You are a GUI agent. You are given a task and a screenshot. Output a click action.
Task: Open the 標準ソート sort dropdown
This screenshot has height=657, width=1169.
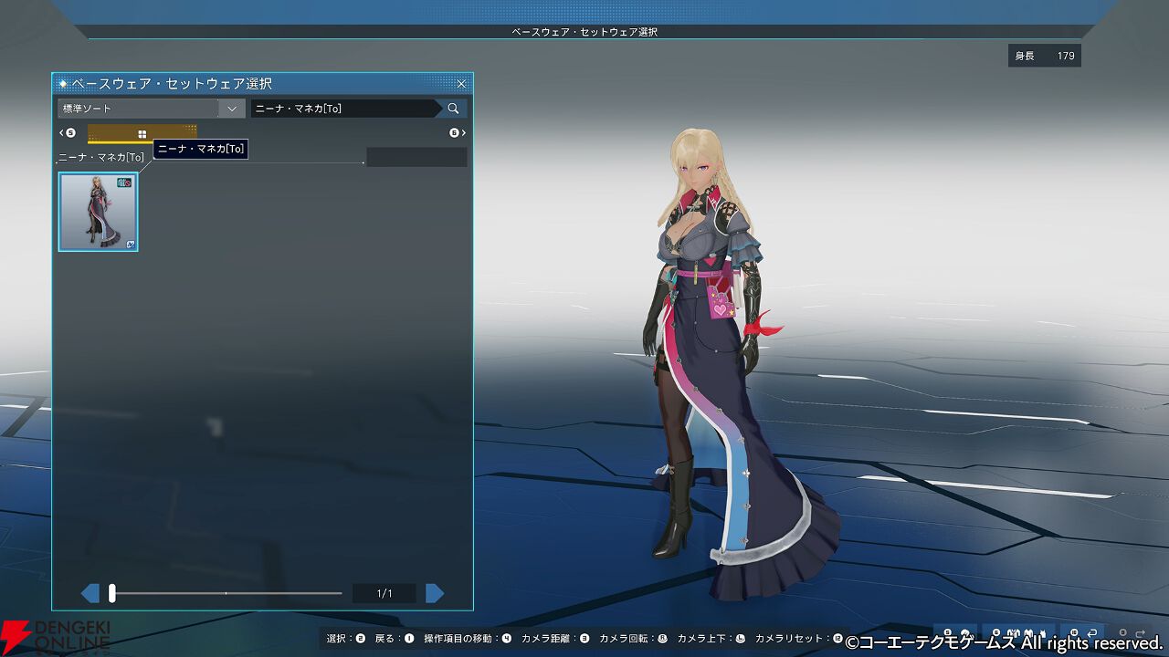[151, 109]
